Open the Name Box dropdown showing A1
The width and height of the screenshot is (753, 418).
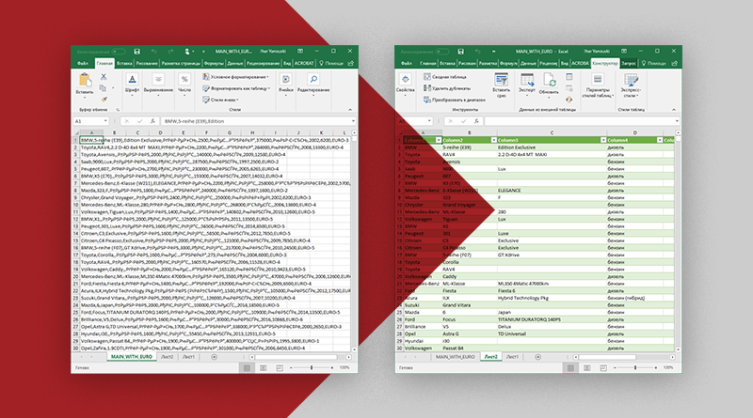coord(105,121)
